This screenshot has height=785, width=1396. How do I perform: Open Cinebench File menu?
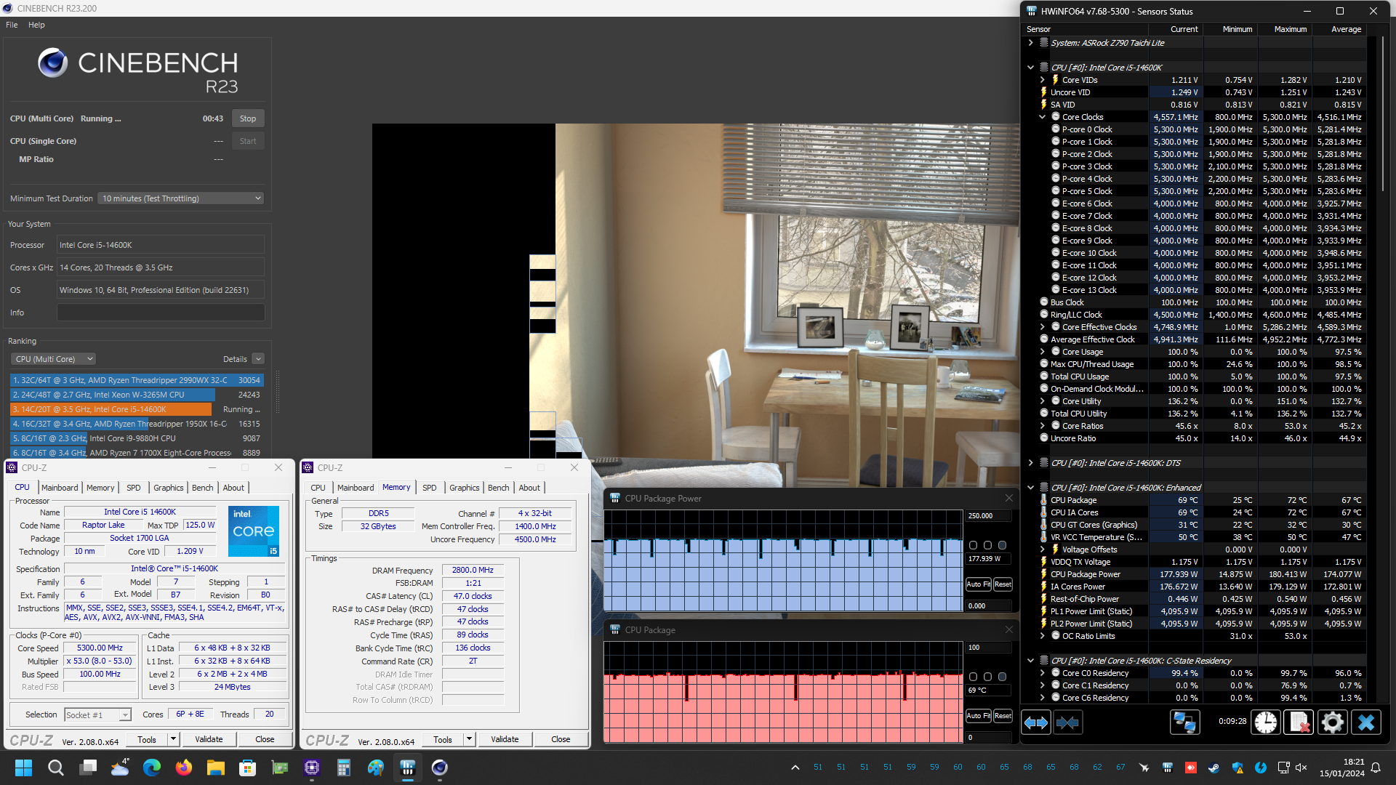[x=12, y=25]
